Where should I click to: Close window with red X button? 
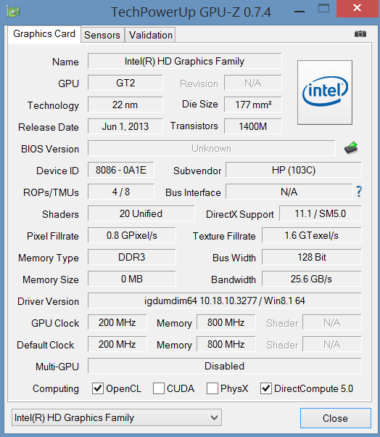(x=358, y=9)
